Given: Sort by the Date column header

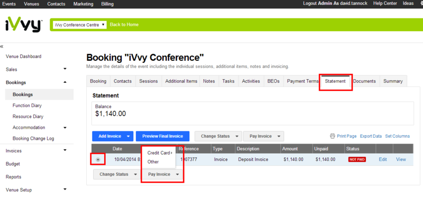Looking at the screenshot, I should [x=117, y=149].
